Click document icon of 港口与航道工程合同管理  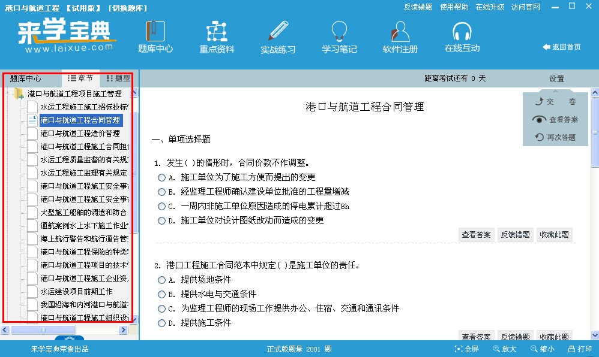coord(32,120)
